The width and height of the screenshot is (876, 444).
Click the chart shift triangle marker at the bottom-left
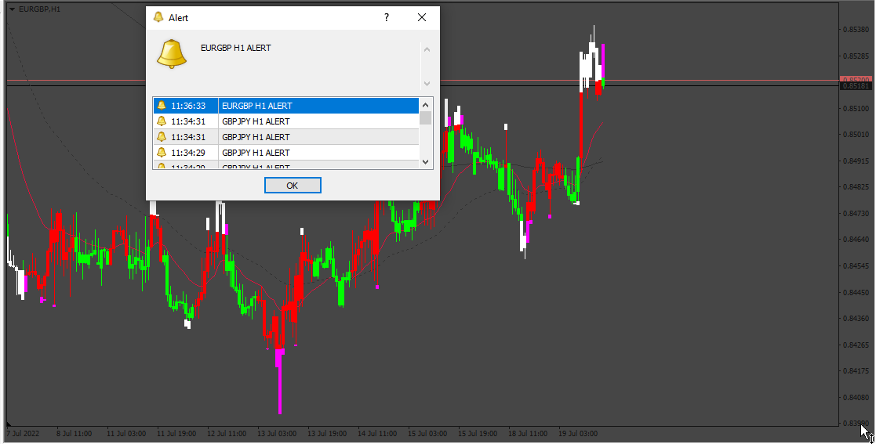pyautogui.click(x=9, y=424)
